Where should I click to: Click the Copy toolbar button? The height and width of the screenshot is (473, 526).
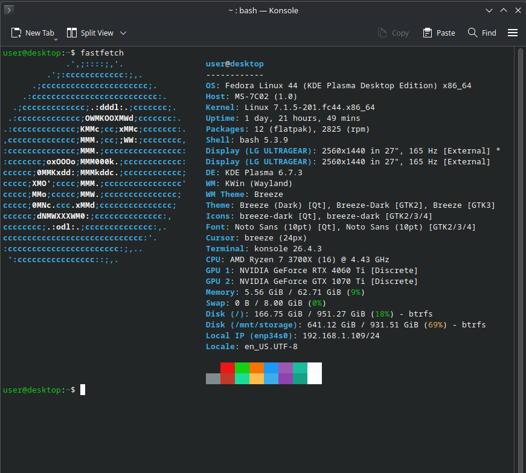tap(393, 33)
